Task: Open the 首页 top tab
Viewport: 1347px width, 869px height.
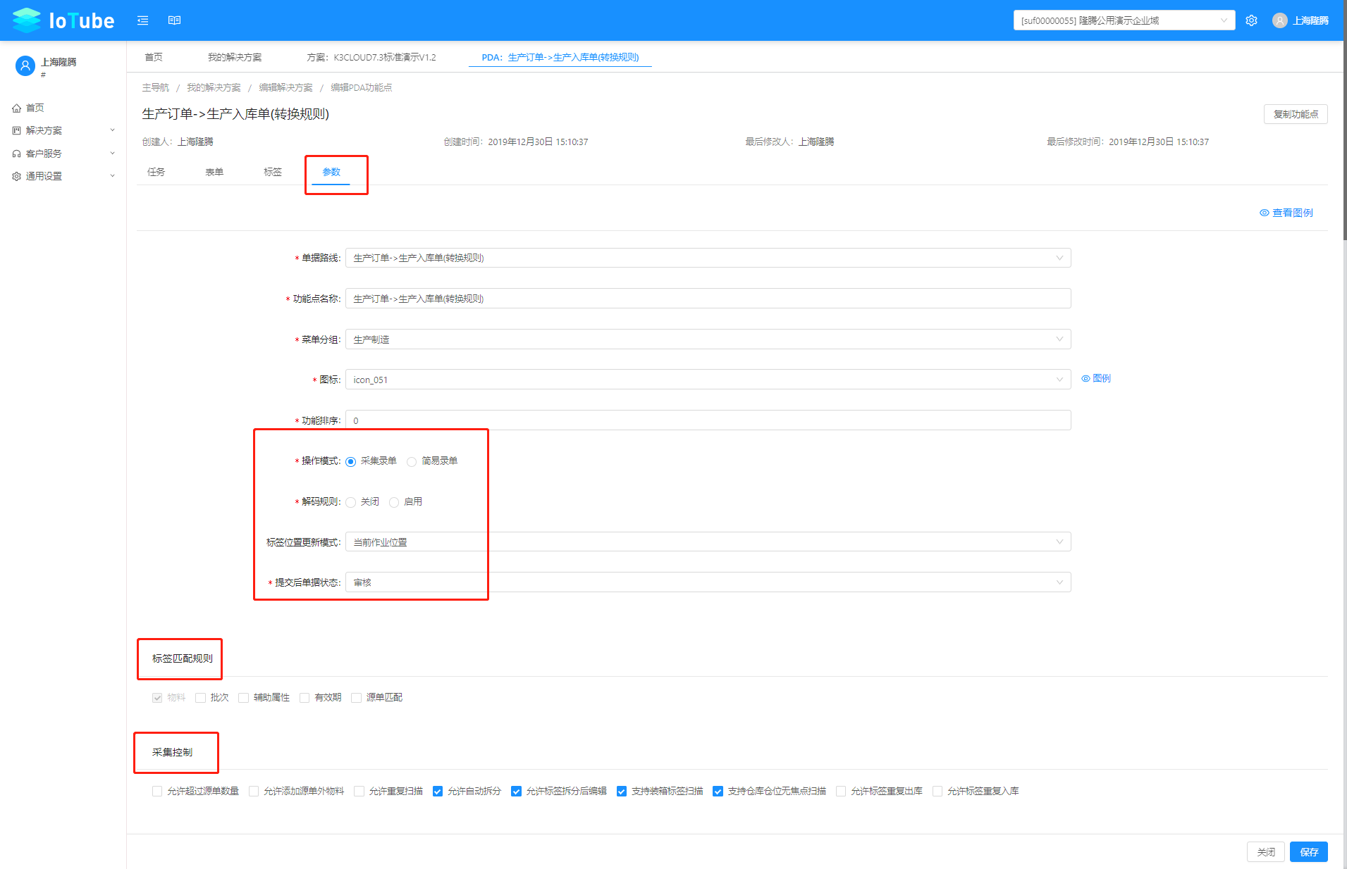Action: tap(154, 57)
